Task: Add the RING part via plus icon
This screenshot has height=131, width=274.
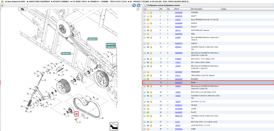Action: click(145, 34)
